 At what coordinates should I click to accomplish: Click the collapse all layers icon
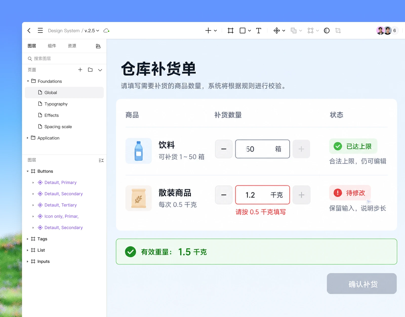(x=101, y=160)
